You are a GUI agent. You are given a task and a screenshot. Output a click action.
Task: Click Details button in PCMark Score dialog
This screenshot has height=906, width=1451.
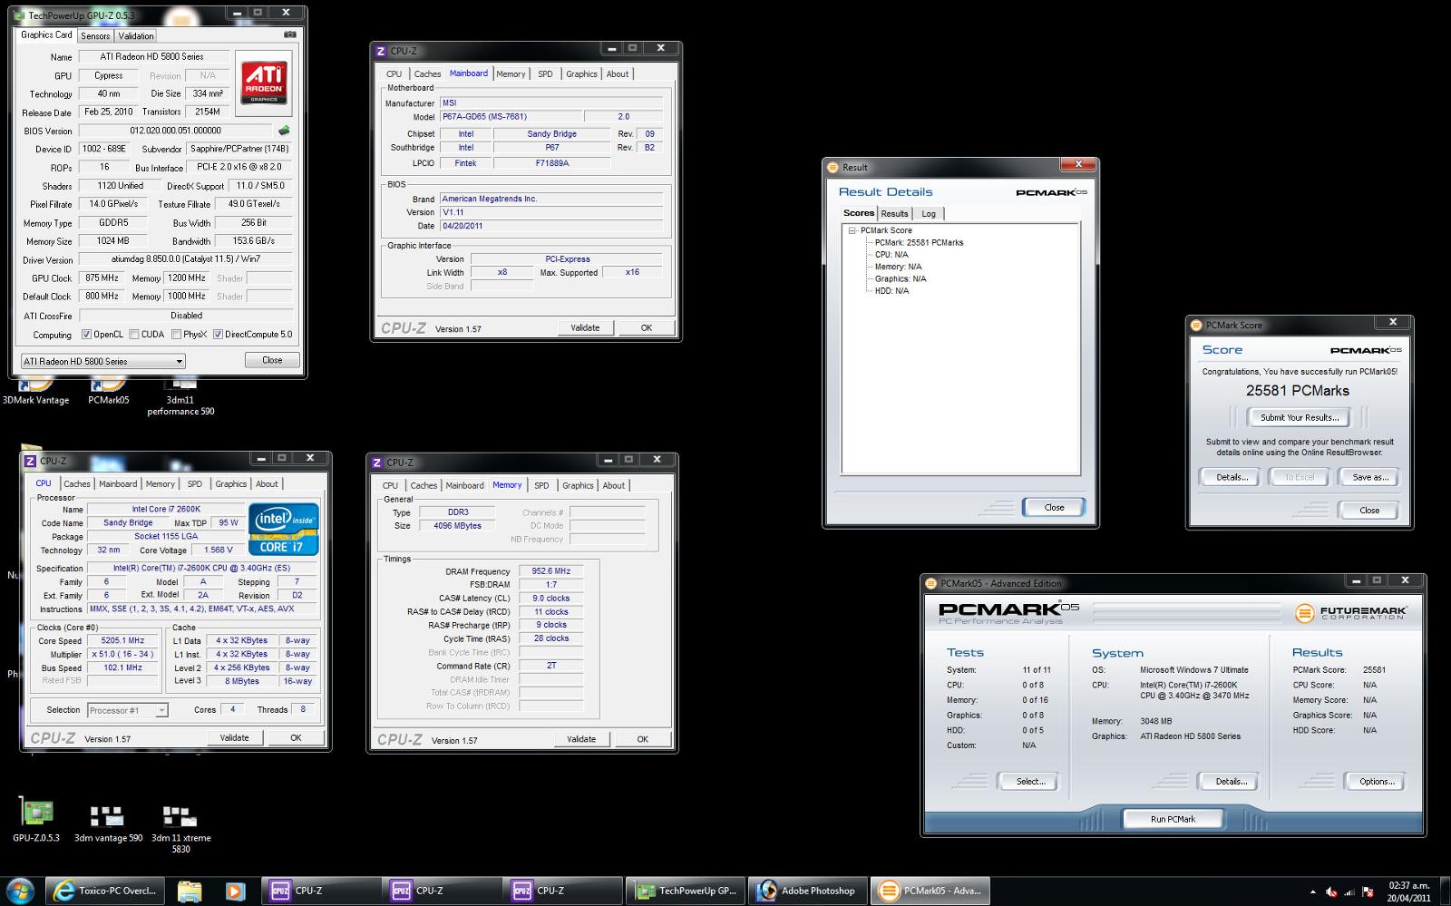coord(1232,477)
